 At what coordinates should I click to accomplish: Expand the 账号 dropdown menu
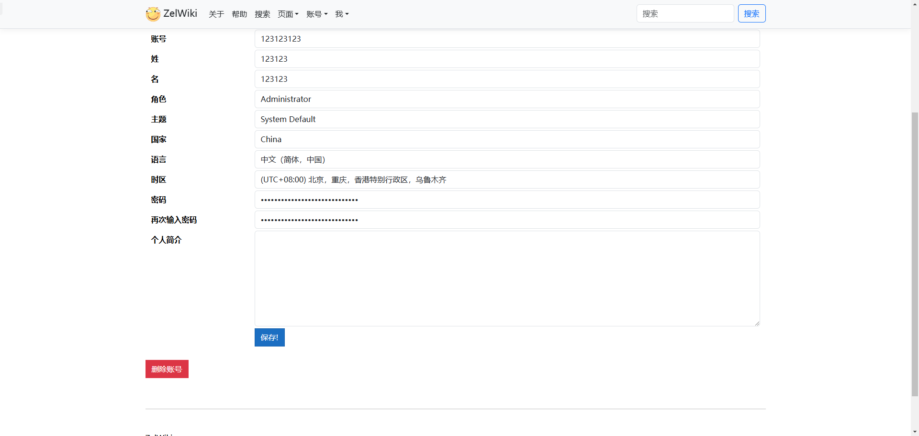317,14
